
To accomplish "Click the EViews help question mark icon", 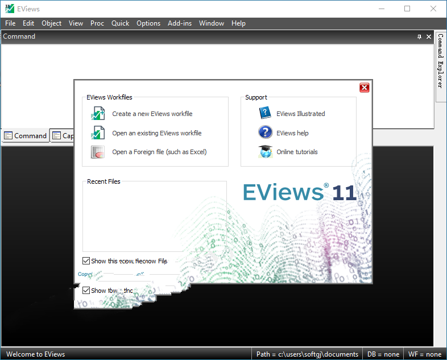I will pos(266,133).
